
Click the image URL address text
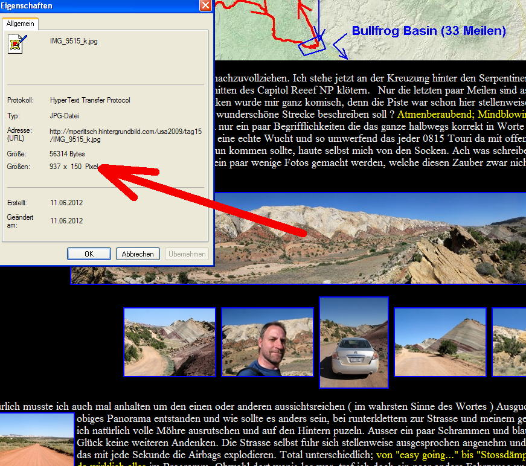[126, 135]
